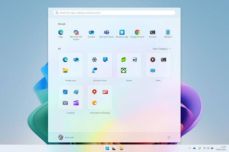Click the pen icon in system tray
The image size is (229, 152).
[199, 148]
